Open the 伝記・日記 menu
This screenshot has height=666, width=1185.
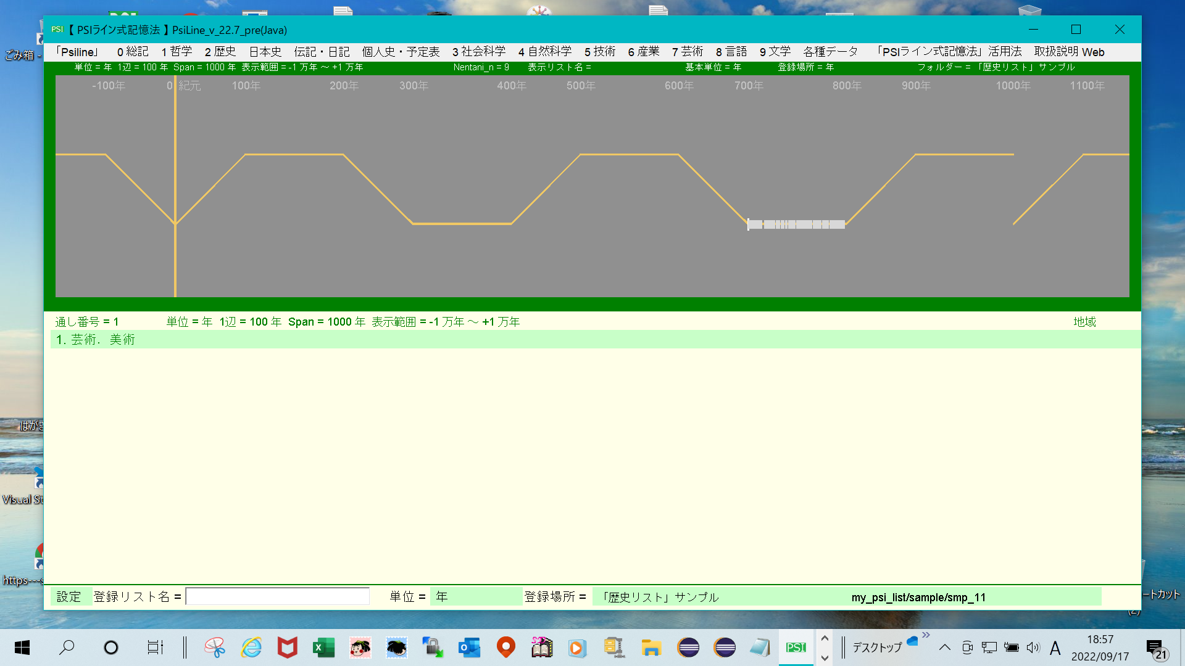(x=322, y=52)
